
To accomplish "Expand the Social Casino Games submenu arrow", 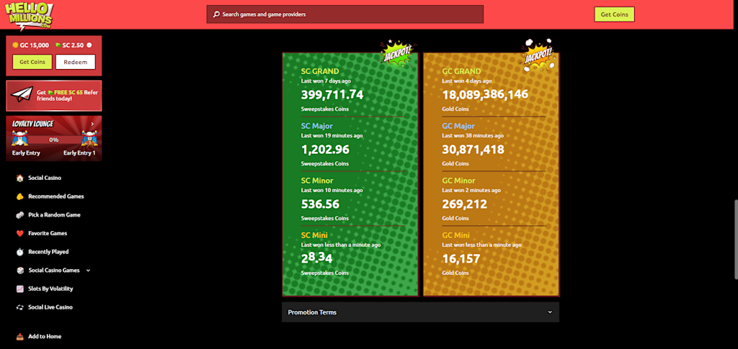I will pyautogui.click(x=88, y=270).
